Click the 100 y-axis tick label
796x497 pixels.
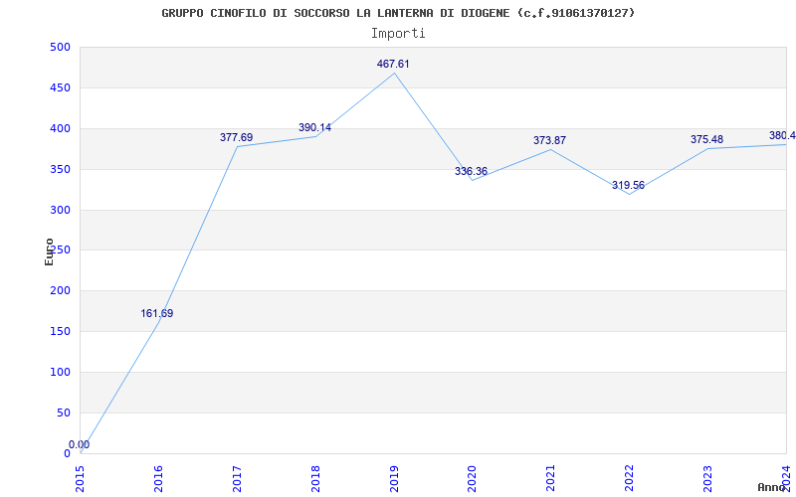60,372
